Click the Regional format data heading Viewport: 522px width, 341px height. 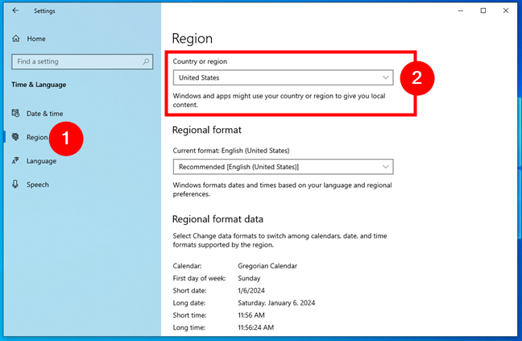tap(217, 219)
